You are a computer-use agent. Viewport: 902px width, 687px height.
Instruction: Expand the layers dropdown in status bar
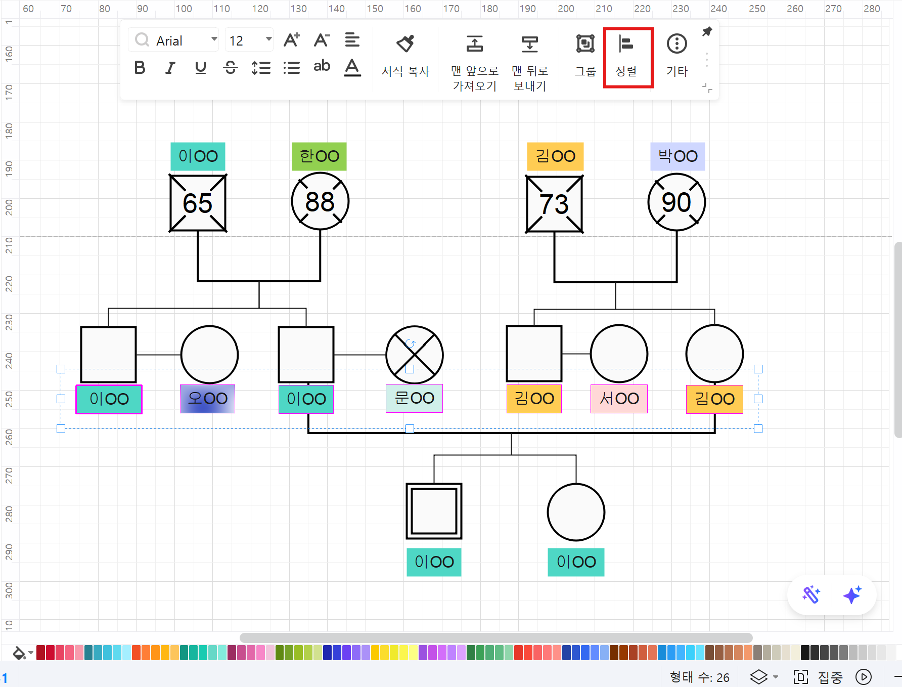point(776,677)
